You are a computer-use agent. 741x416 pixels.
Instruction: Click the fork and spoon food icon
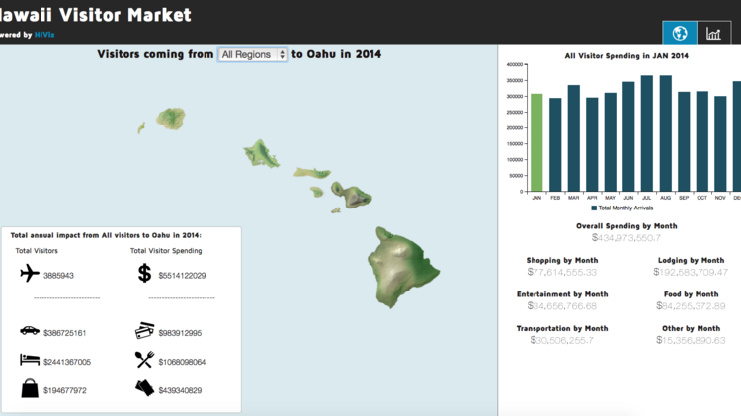145,361
